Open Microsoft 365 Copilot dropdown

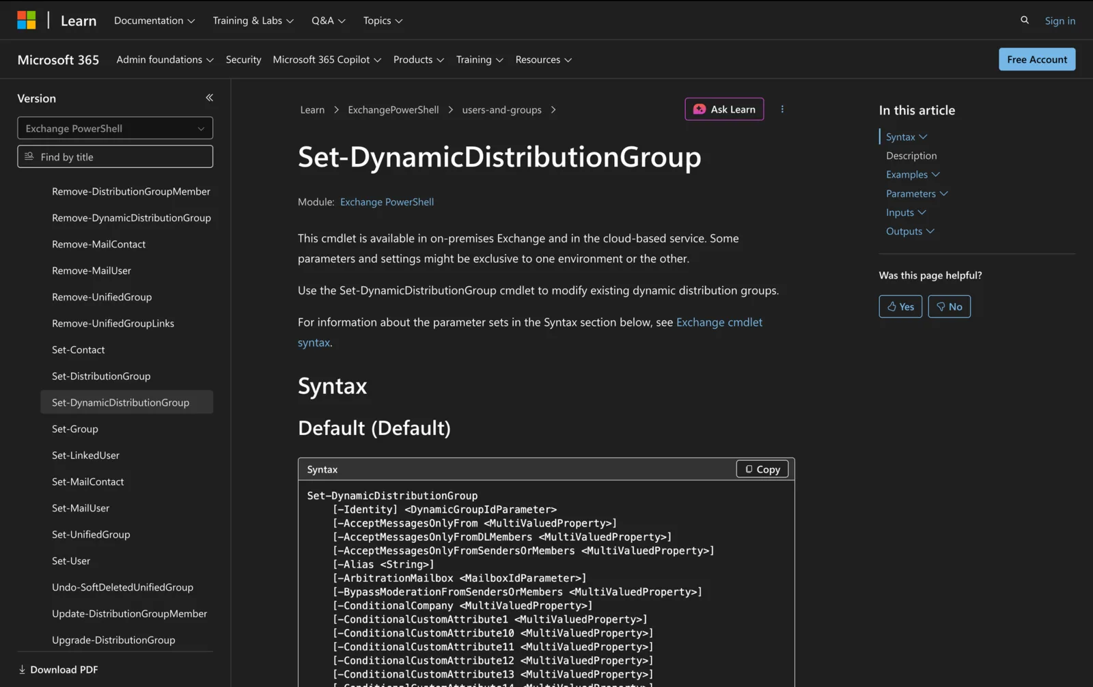(327, 59)
